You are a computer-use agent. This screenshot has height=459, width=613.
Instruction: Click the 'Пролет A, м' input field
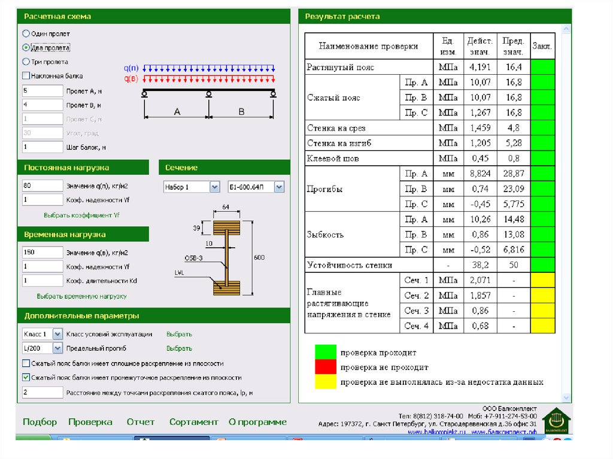click(43, 91)
